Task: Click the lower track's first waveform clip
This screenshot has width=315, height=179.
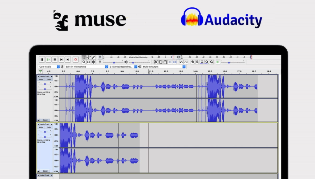Action: pos(89,135)
